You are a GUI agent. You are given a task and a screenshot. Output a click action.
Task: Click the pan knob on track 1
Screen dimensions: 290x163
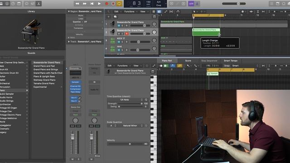click(x=154, y=24)
